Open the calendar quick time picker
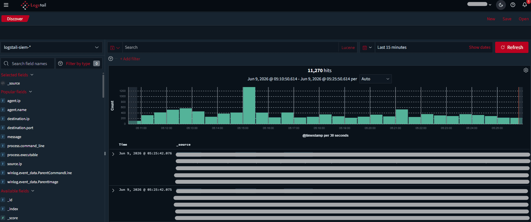 click(x=367, y=48)
